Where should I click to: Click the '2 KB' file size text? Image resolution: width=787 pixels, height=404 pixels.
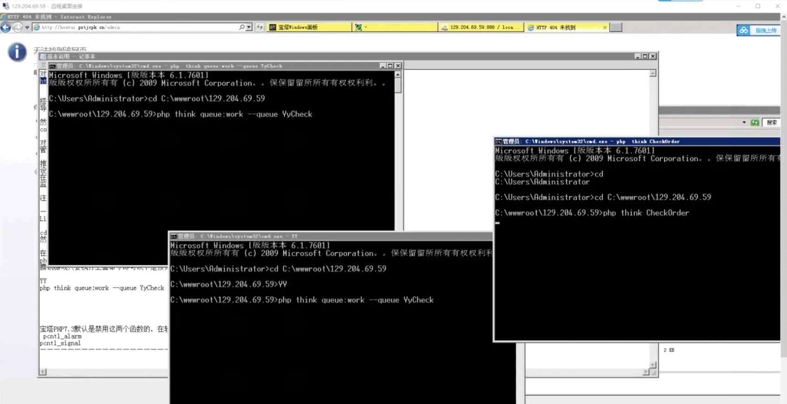(x=669, y=350)
